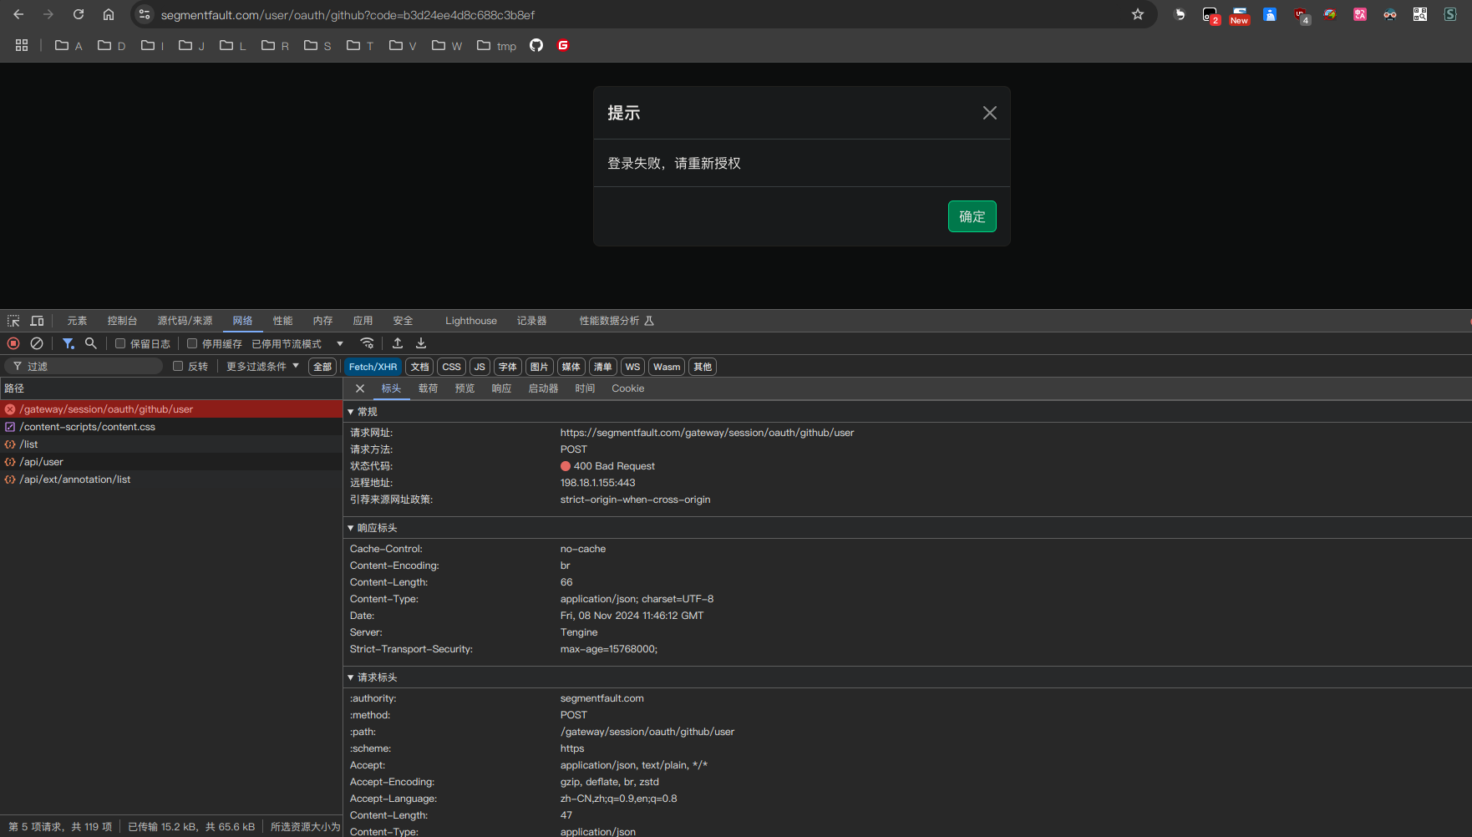The width and height of the screenshot is (1472, 837).
Task: Open the red G bookmark icon
Action: (x=563, y=45)
